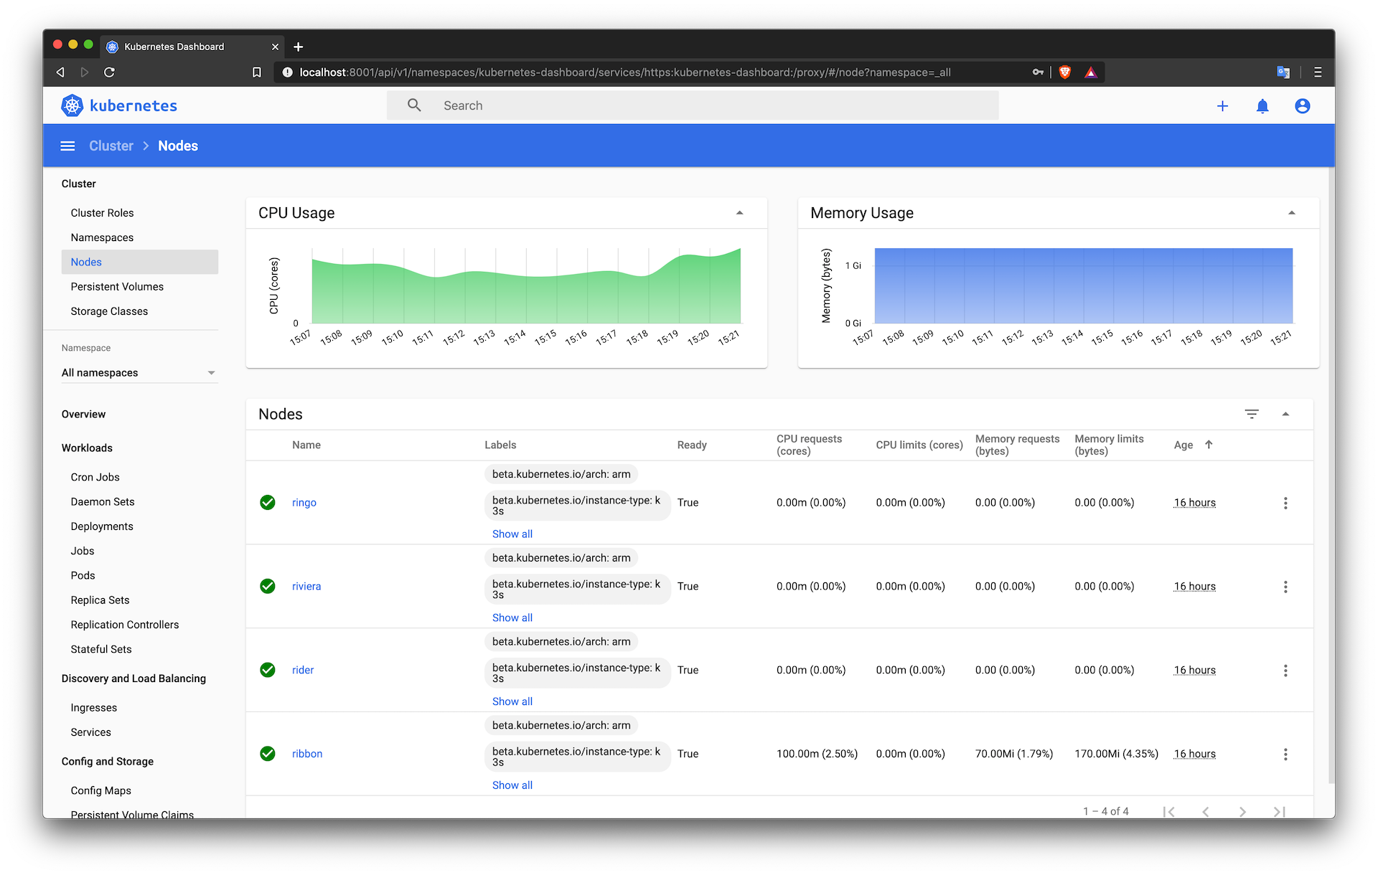The image size is (1378, 875).
Task: Open actions menu for riviera node
Action: pos(1285,587)
